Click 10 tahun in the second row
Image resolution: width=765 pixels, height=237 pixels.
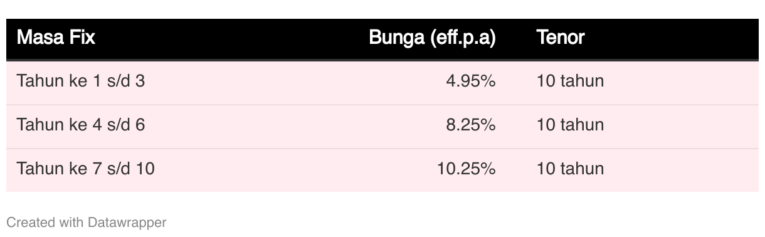coord(570,125)
